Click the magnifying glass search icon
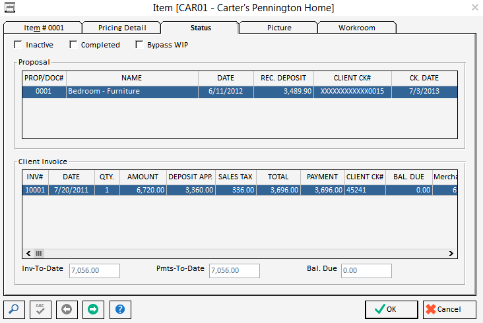The height and width of the screenshot is (323, 483). pos(14,309)
